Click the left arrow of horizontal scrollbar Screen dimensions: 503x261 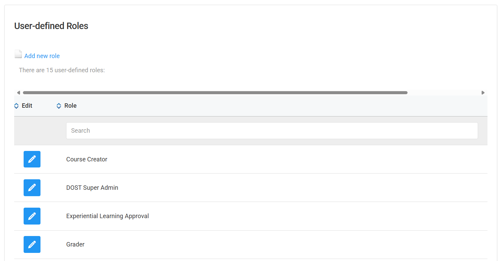(x=19, y=93)
